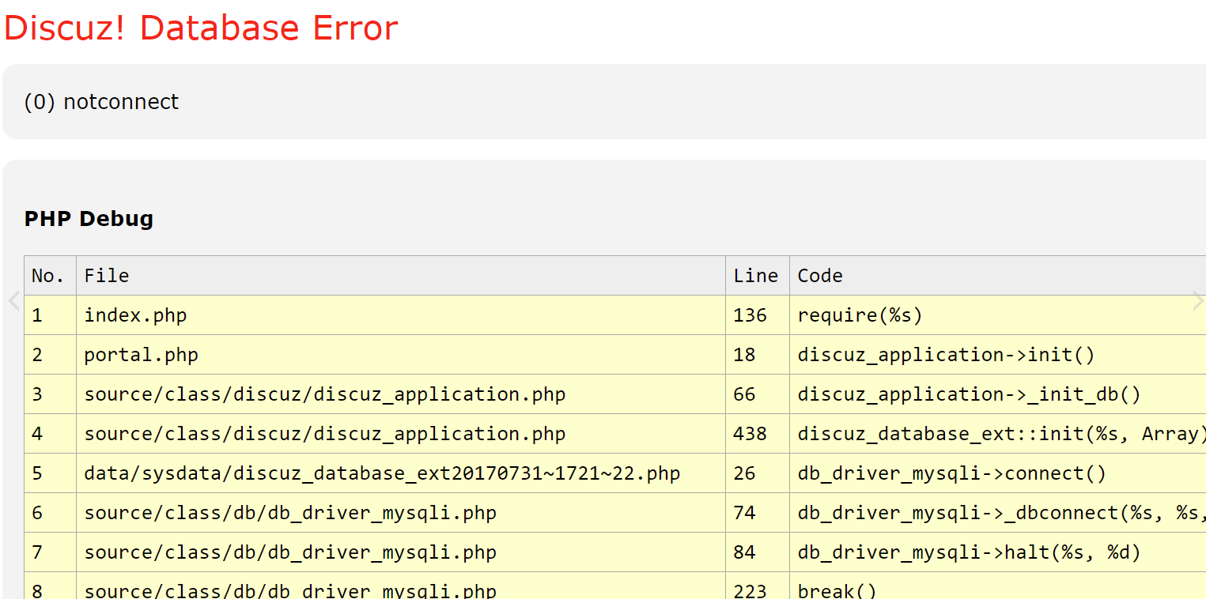
Task: Click discuz_application.php file in row 4
Action: click(401, 434)
